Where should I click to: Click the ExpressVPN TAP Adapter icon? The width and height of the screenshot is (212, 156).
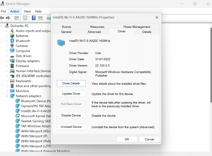[17, 106]
